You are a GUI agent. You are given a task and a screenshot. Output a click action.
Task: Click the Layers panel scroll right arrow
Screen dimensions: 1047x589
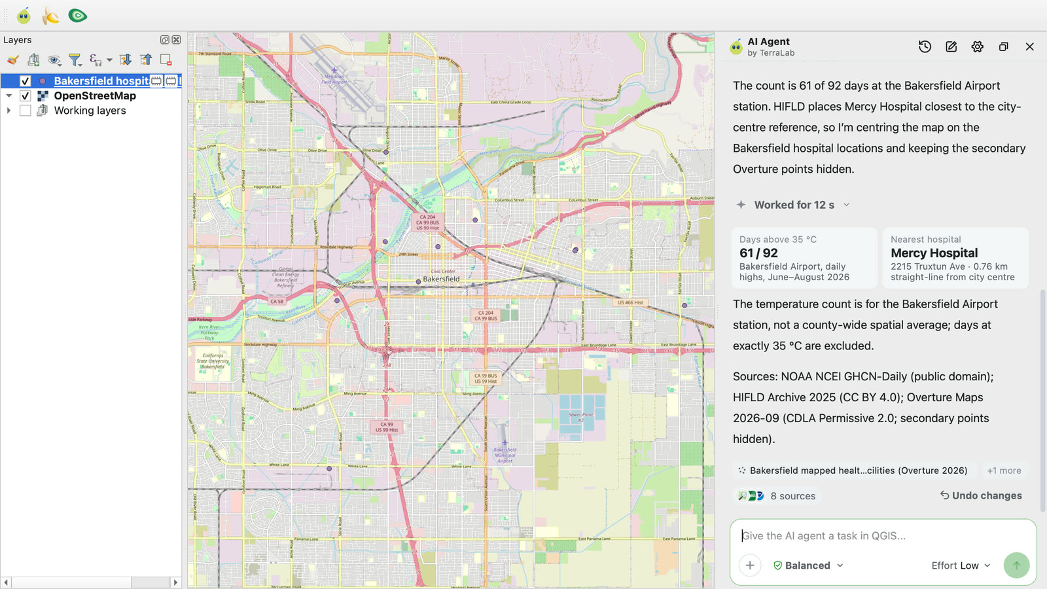[x=175, y=582]
